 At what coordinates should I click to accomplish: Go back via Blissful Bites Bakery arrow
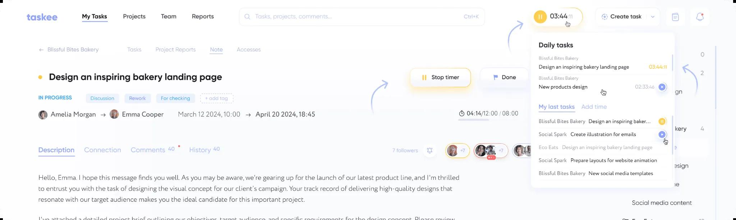coord(41,50)
